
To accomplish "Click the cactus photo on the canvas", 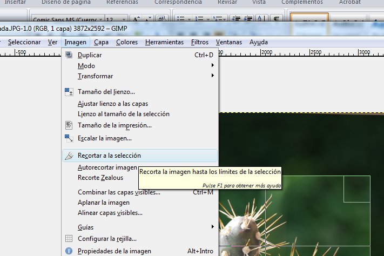I will 301,184.
